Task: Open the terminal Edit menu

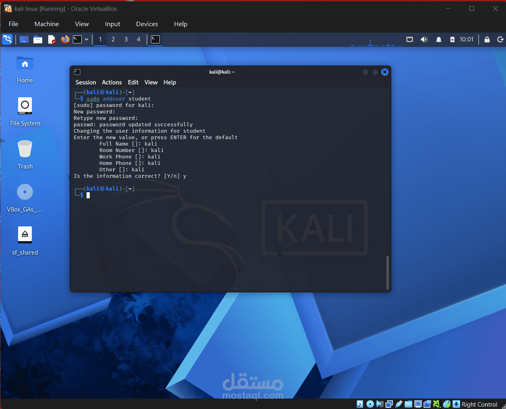Action: click(x=133, y=82)
